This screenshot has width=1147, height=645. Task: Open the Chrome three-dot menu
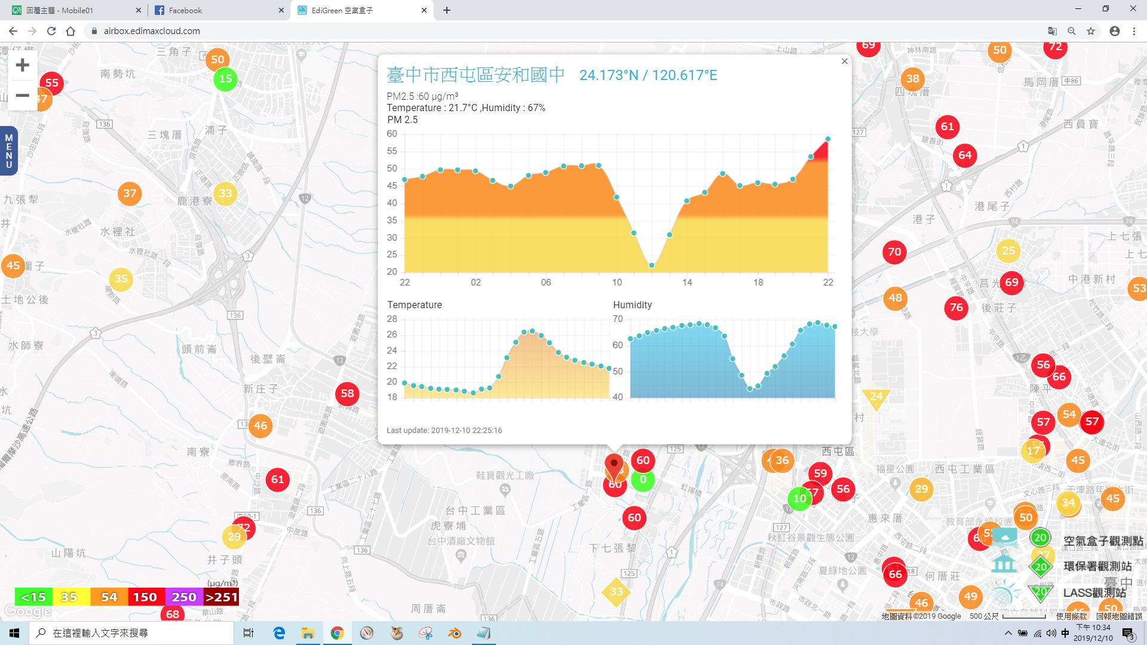point(1134,31)
